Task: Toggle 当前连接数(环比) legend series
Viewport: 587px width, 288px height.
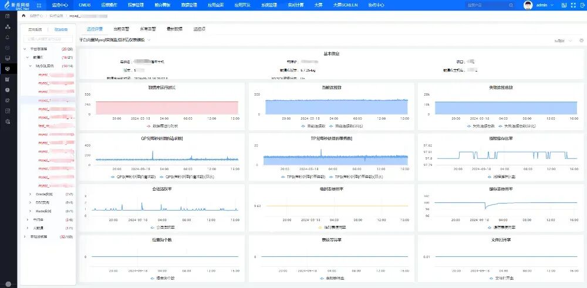Action: 346,126
